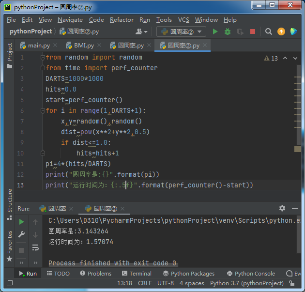Image resolution: width=305 pixels, height=292 pixels.
Task: Click fold end marker at line 10
Action: coord(43,153)
